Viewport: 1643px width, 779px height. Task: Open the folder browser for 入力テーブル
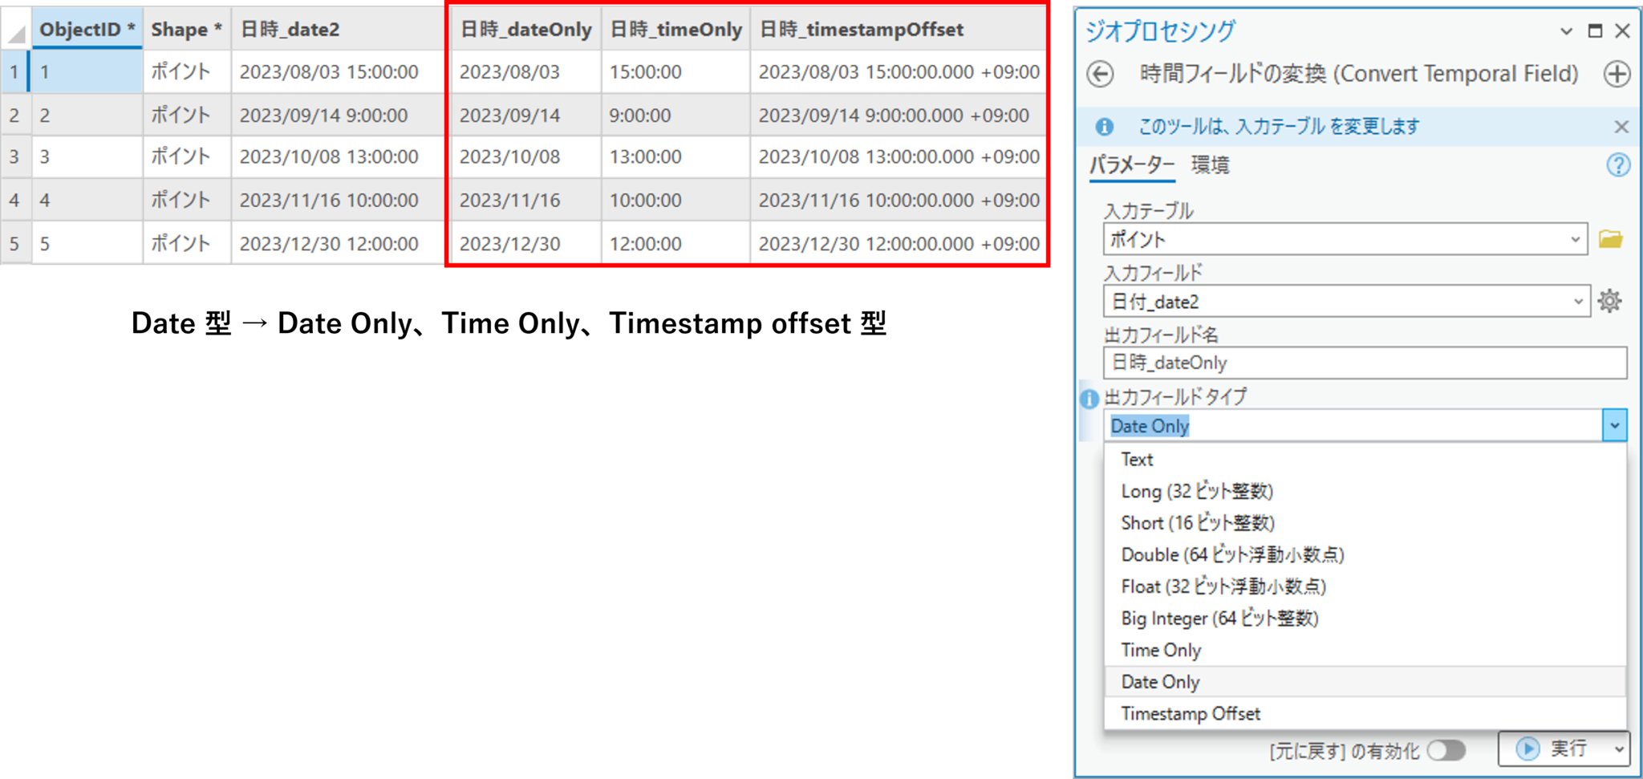tap(1613, 238)
